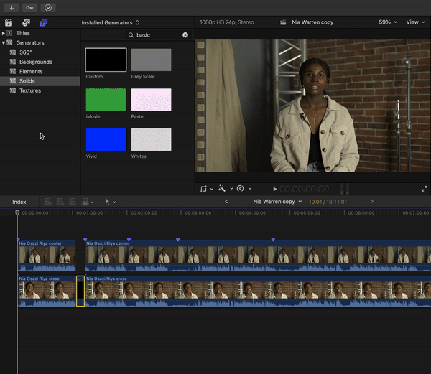This screenshot has width=431, height=374.
Task: Select the iMovie green solid generator
Action: (106, 99)
